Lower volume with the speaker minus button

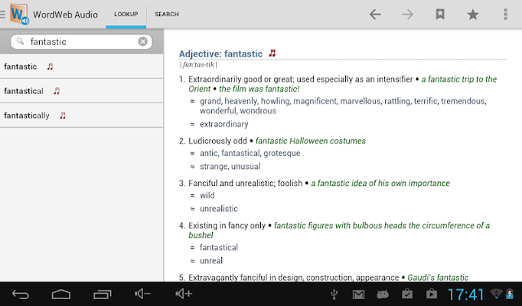(142, 294)
